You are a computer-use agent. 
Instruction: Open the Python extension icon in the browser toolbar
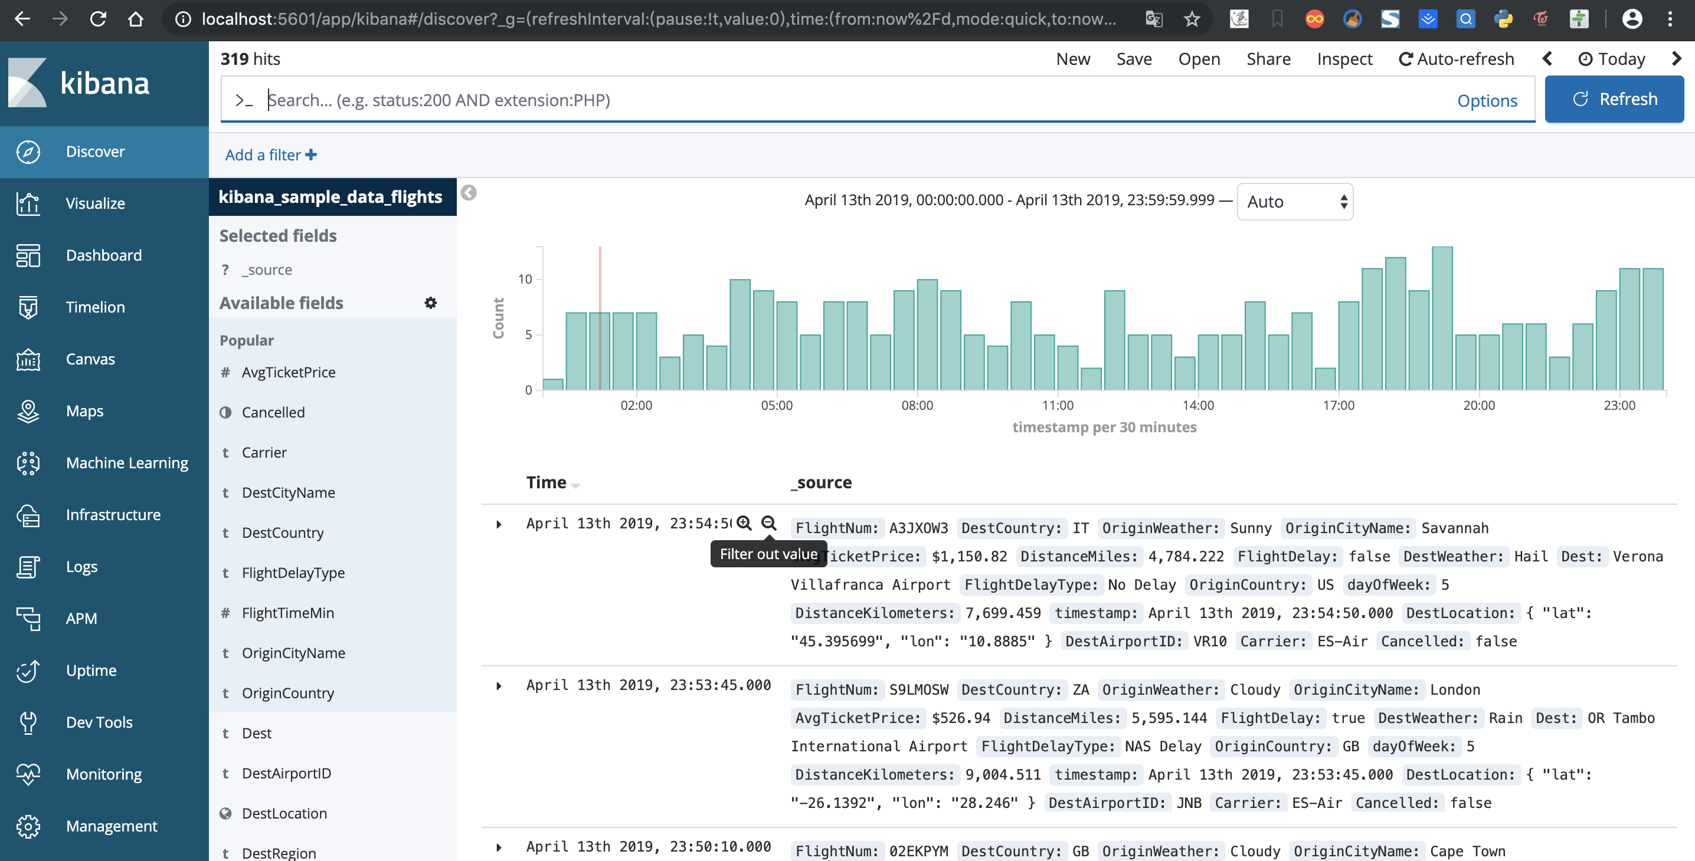(x=1504, y=19)
